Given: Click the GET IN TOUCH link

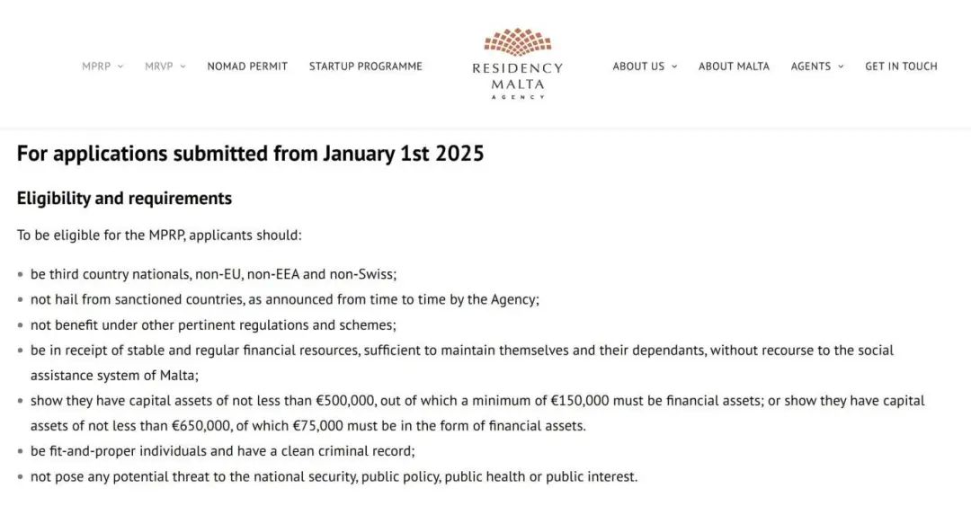Looking at the screenshot, I should pos(901,67).
